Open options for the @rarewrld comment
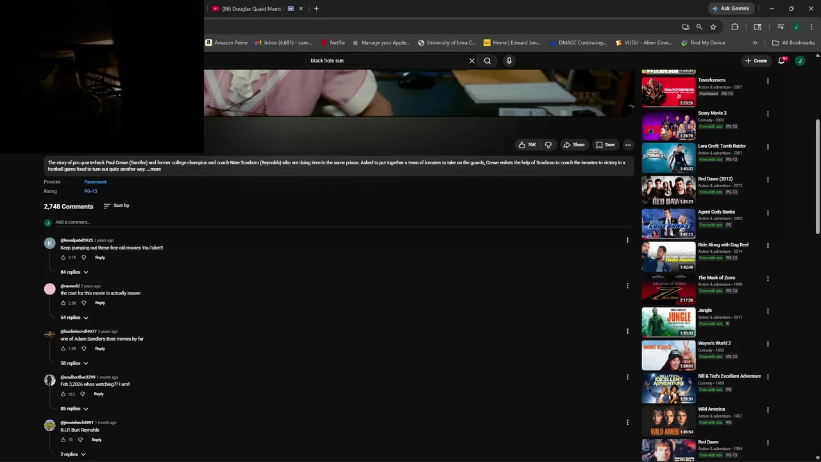This screenshot has height=462, width=821. (627, 286)
